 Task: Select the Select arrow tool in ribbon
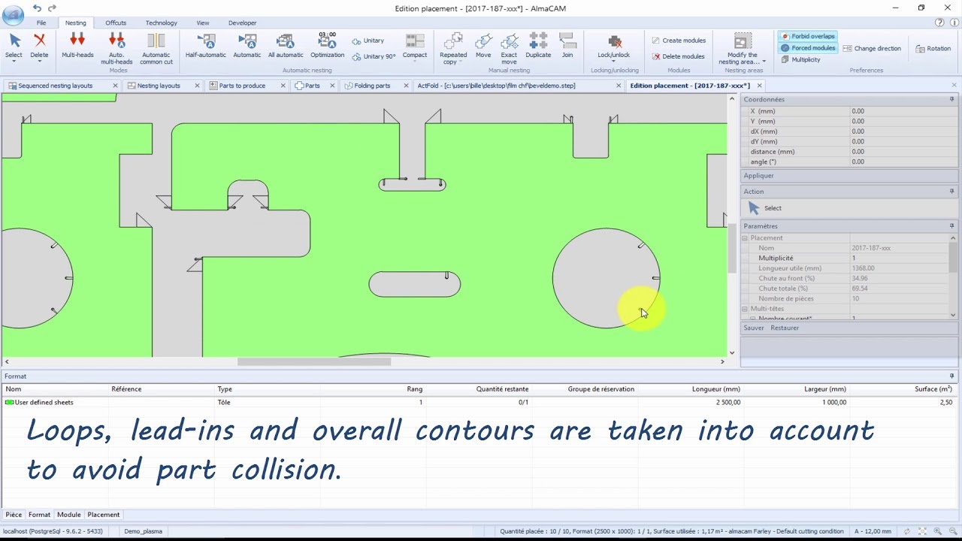14,45
